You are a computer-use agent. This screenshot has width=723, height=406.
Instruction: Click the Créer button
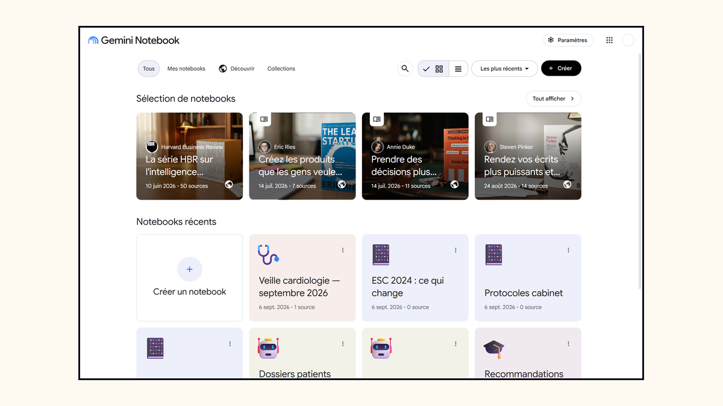561,69
